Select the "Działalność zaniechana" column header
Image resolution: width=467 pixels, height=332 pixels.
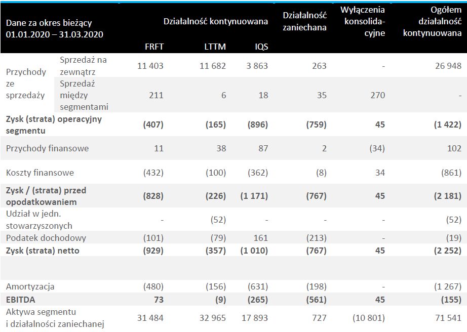coord(304,22)
